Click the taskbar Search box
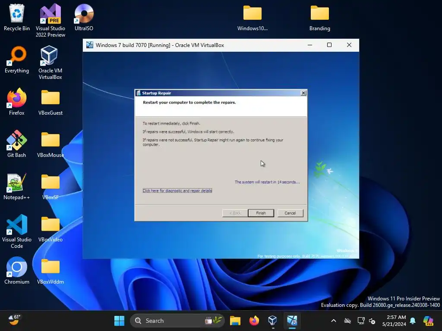 pyautogui.click(x=177, y=321)
